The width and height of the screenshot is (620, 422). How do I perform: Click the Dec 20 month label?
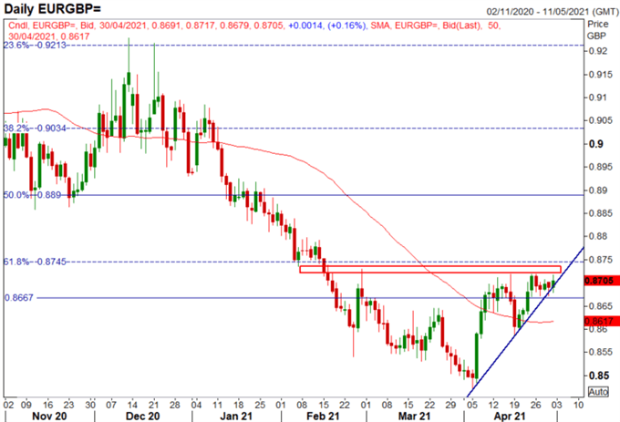(x=143, y=416)
